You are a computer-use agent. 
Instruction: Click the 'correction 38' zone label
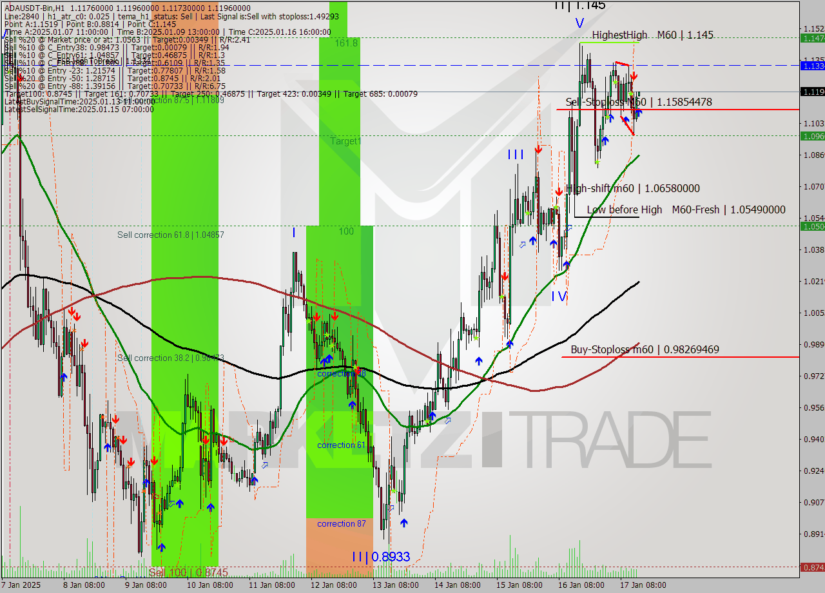(x=341, y=373)
